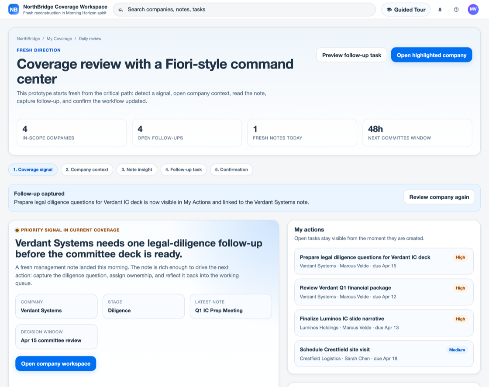
Task: Click the My actions heading
Action: pos(309,230)
